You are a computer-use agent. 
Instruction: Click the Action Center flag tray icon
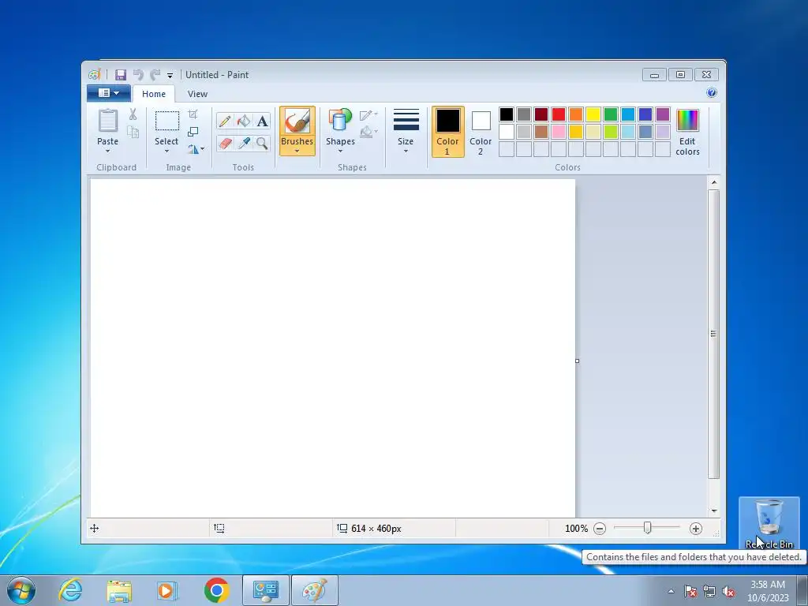[690, 592]
